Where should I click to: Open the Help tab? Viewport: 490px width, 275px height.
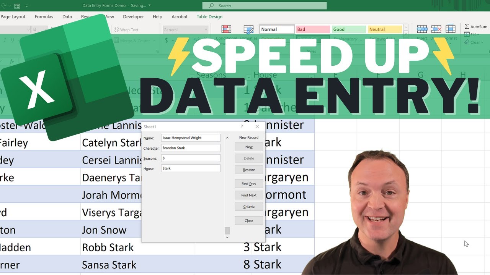tap(157, 17)
